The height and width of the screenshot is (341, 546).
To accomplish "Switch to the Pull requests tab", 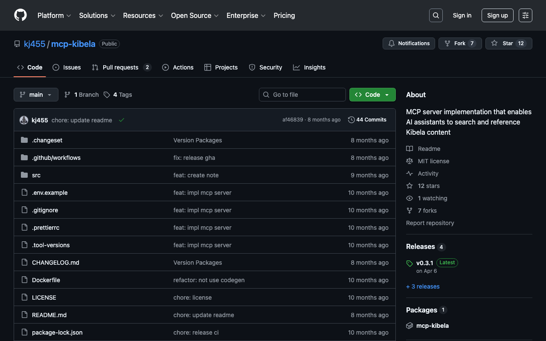I will pyautogui.click(x=121, y=67).
